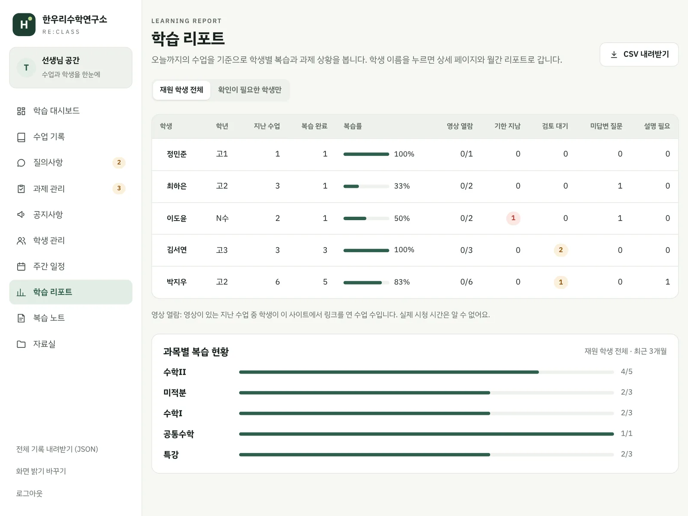Open 공지사항 menu item
Viewport: 688px width, 516px height.
click(x=71, y=214)
